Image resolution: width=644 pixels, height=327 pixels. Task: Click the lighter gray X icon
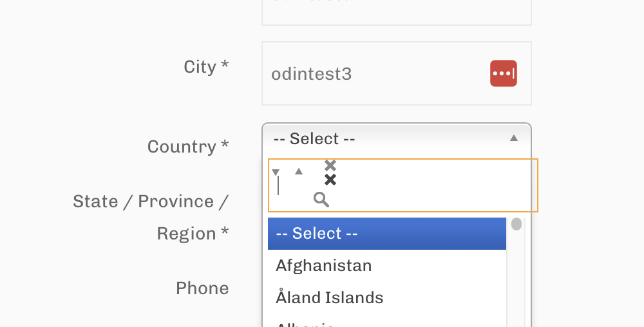click(330, 165)
